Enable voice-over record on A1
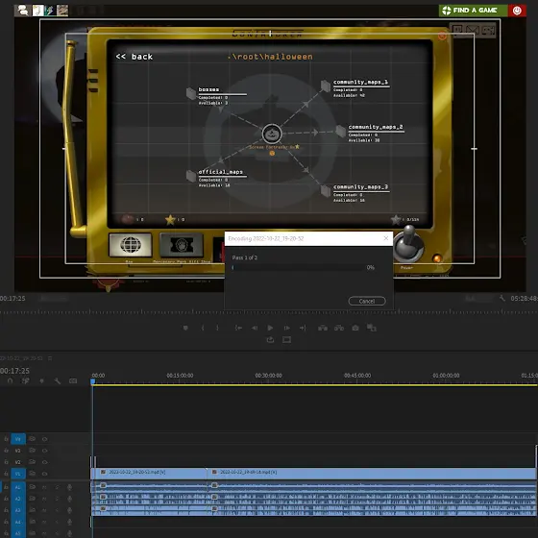This screenshot has width=538, height=538. pos(69,487)
